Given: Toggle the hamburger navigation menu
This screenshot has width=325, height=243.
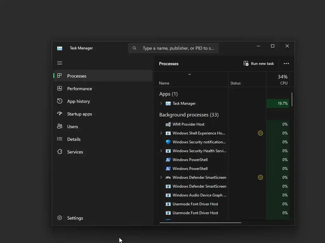Looking at the screenshot, I should click(x=60, y=63).
